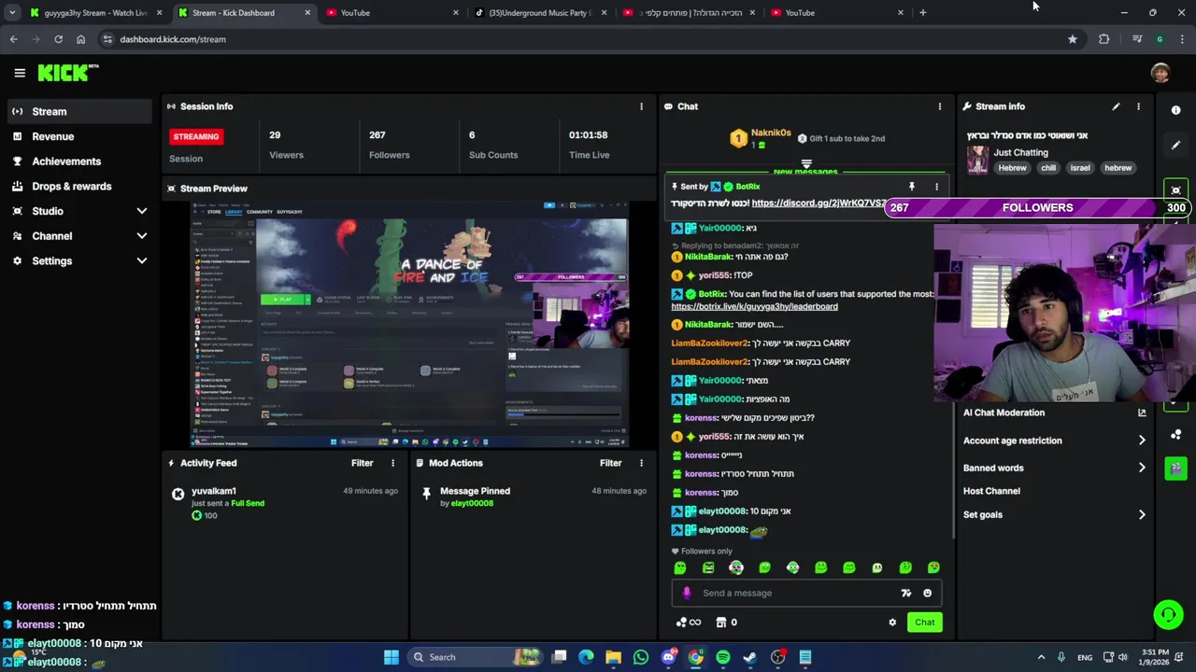Click the Stream Preview video
The width and height of the screenshot is (1196, 672).
pos(409,324)
